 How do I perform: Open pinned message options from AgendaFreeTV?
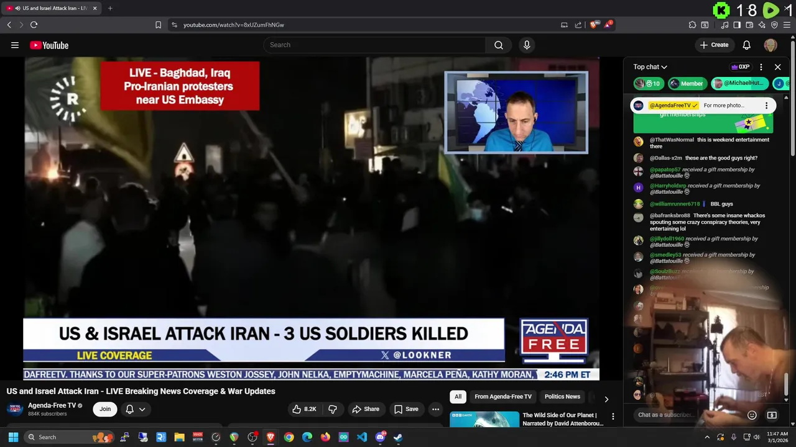pyautogui.click(x=766, y=106)
